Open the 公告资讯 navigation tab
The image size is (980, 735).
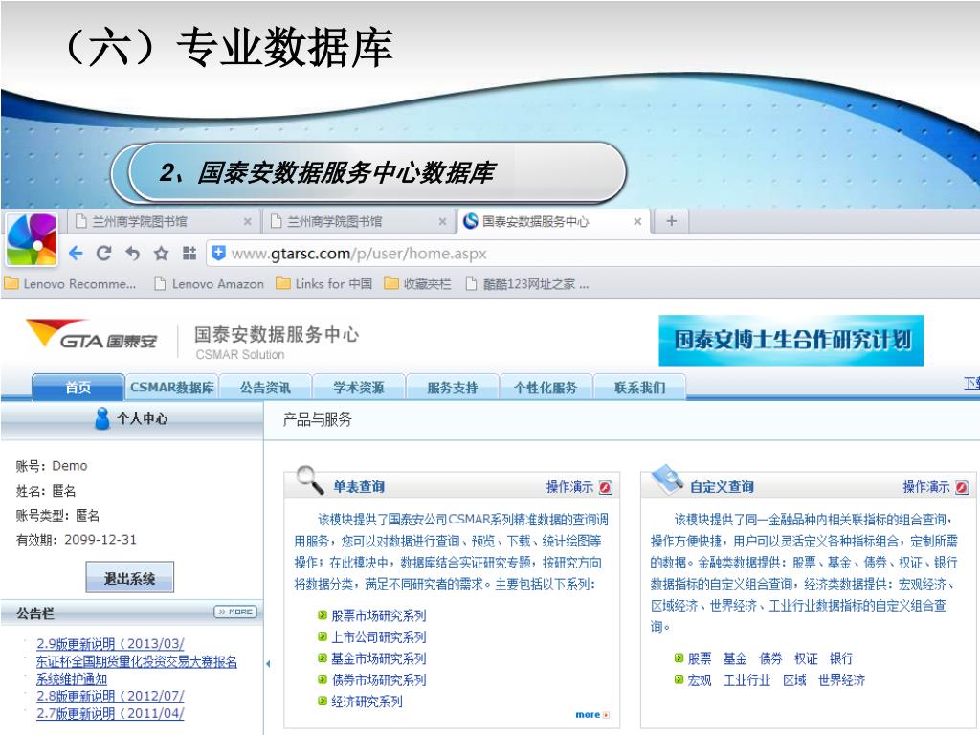point(265,388)
